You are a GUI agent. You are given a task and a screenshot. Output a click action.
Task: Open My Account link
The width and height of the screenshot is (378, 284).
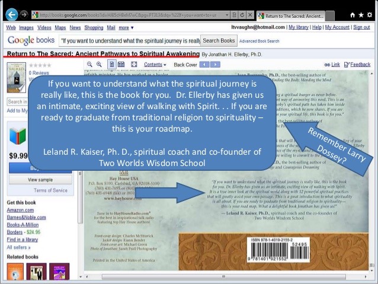[x=337, y=27]
